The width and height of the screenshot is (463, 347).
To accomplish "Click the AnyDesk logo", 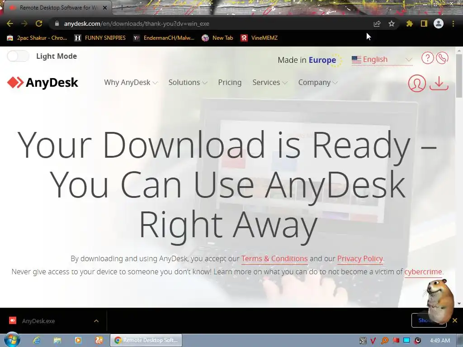I will [43, 83].
